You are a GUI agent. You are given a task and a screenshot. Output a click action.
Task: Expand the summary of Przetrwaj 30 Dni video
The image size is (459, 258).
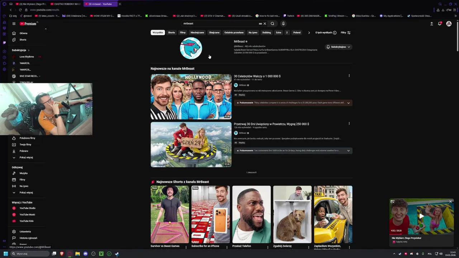(348, 151)
